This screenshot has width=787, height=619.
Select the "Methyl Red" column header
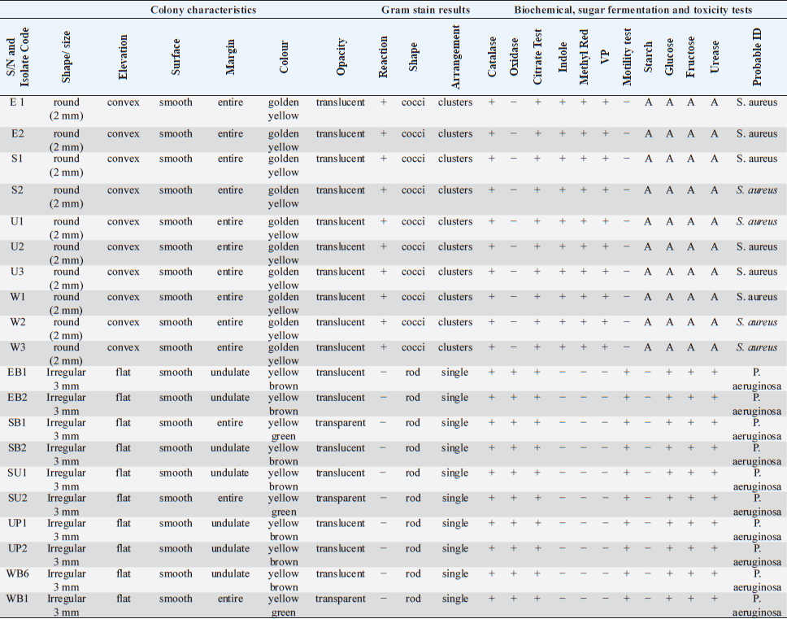(x=583, y=57)
